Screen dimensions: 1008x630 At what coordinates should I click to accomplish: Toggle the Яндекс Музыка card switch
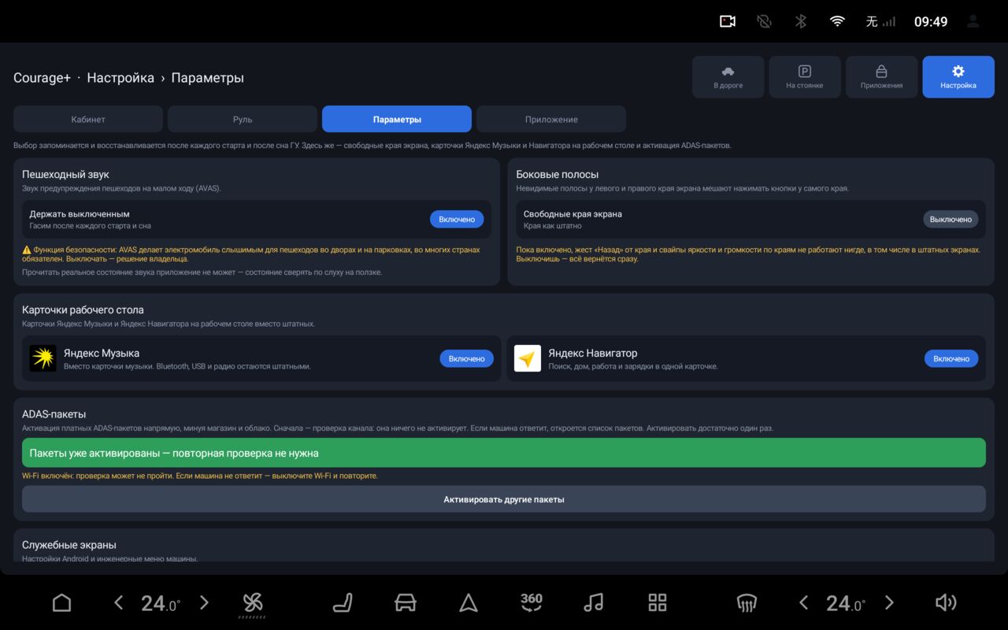click(x=467, y=358)
